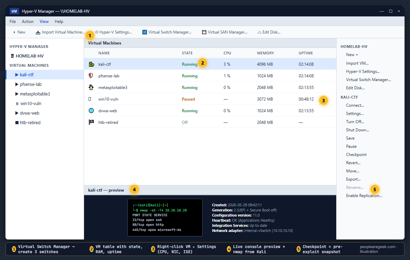This screenshot has height=260, width=410.
Task: Select htb-retired in the sidebar tree
Action: (x=45, y=122)
